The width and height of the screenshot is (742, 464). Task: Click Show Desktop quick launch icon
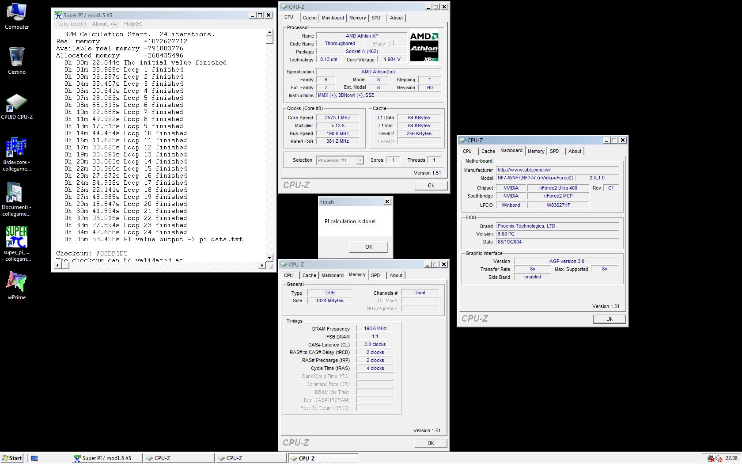point(34,458)
